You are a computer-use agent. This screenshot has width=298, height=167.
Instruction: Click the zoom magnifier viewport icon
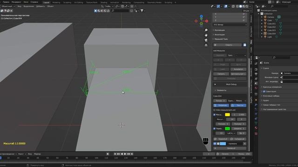click(206, 30)
